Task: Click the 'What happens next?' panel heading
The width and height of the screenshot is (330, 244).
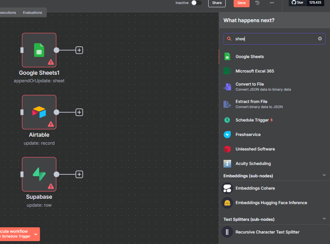Action: tap(249, 20)
